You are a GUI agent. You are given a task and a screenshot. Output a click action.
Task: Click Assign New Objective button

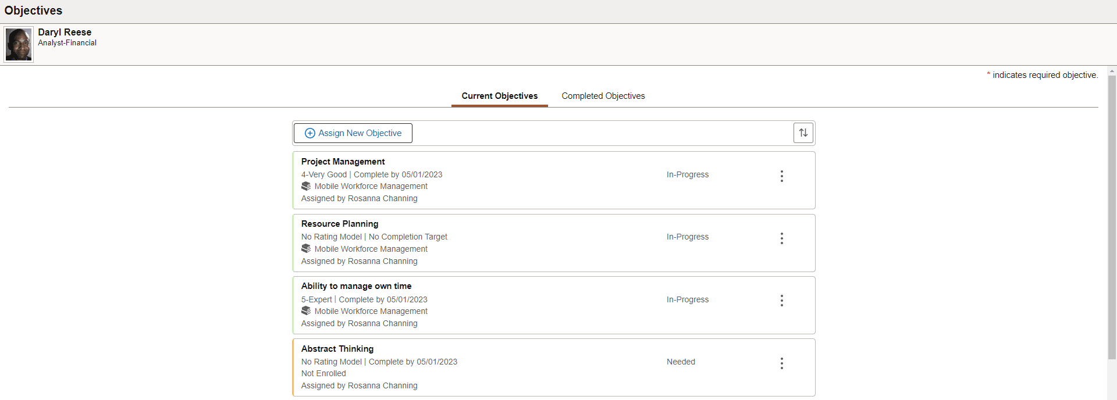click(353, 133)
